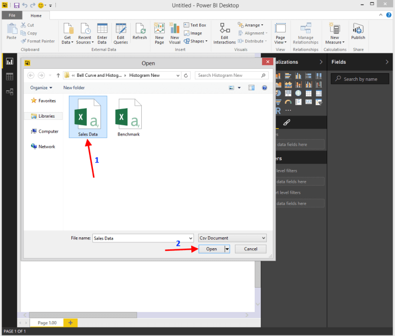Open the Organize dropdown menu
The image size is (395, 336).
41,88
